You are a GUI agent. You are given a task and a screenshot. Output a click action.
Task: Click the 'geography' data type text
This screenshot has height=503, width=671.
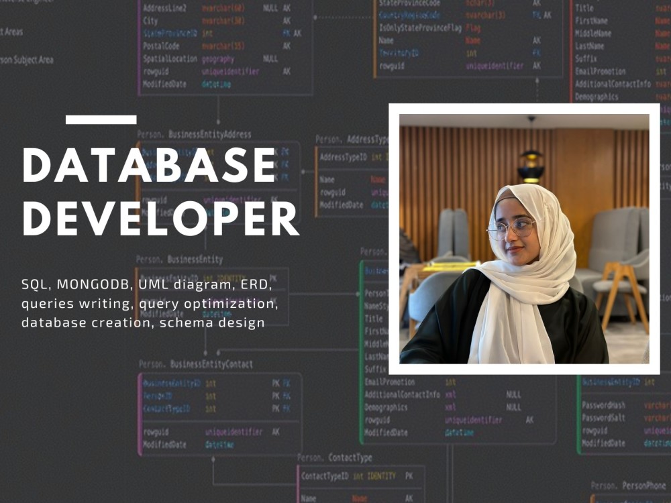[x=218, y=59]
